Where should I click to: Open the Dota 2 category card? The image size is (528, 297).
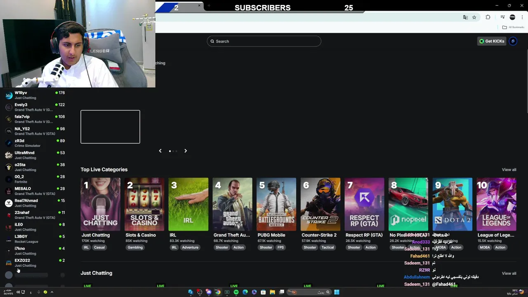click(x=453, y=204)
